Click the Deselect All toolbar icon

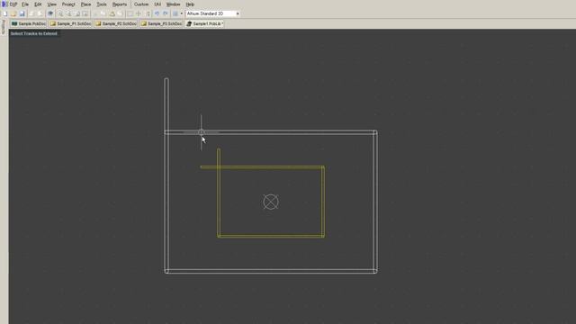[148, 13]
